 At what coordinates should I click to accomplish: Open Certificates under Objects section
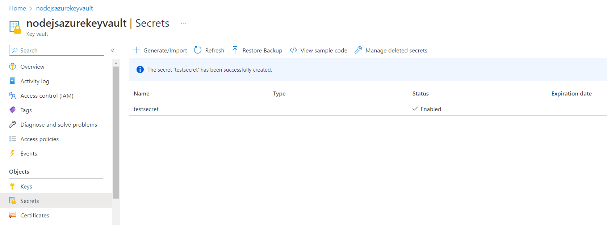[x=35, y=215]
